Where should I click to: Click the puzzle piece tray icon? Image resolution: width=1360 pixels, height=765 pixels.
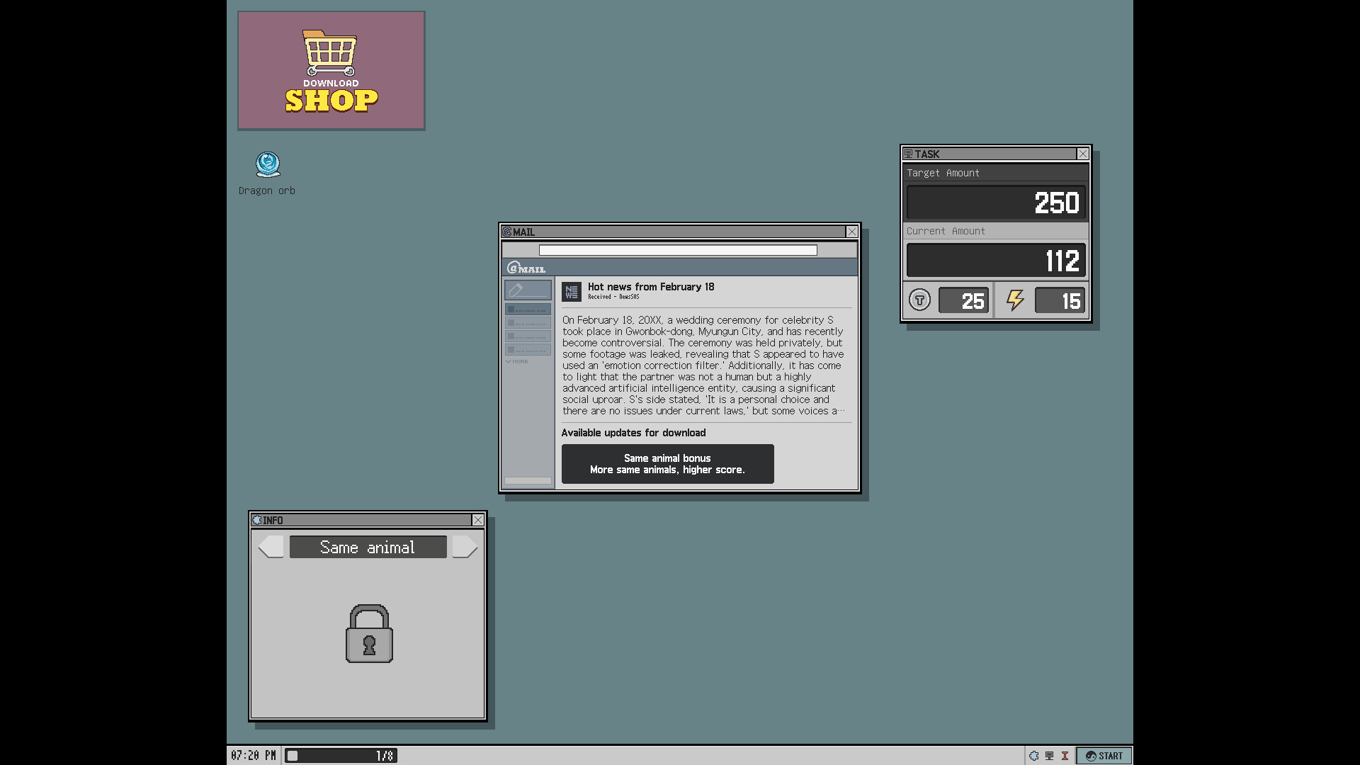coord(1034,756)
